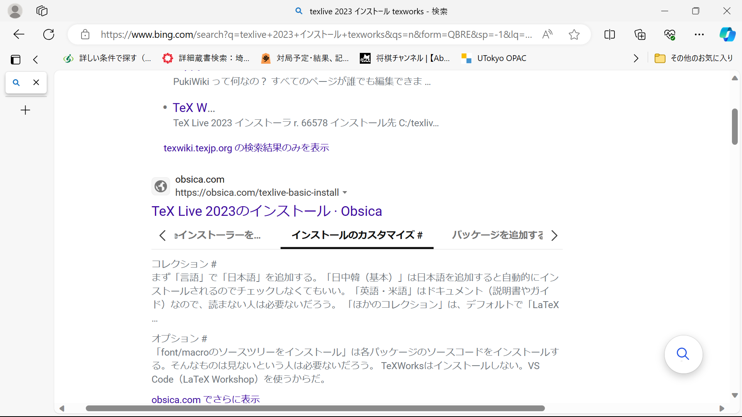Open the browser profile avatar
This screenshot has width=742, height=417.
[15, 11]
